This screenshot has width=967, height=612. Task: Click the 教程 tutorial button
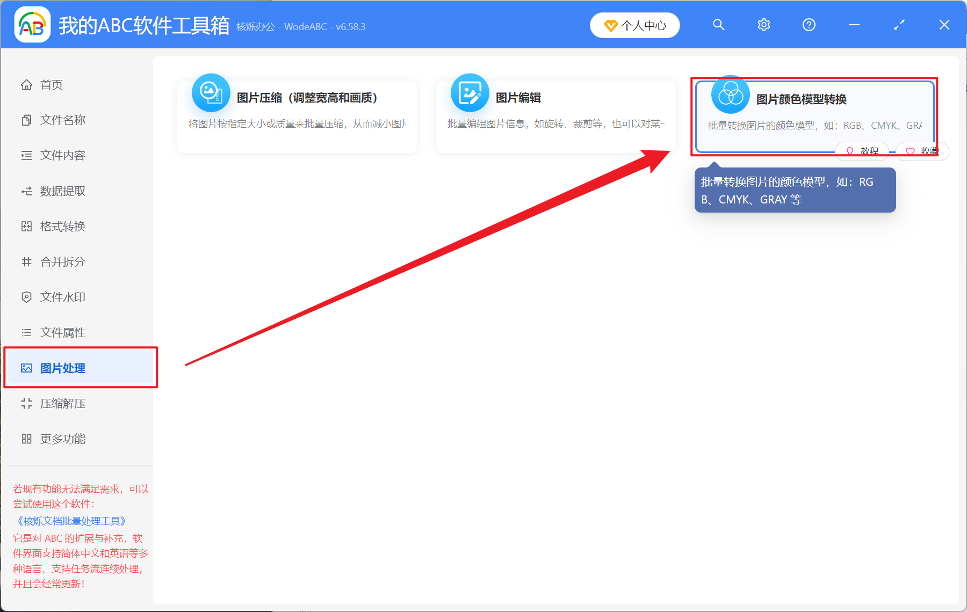click(x=862, y=151)
